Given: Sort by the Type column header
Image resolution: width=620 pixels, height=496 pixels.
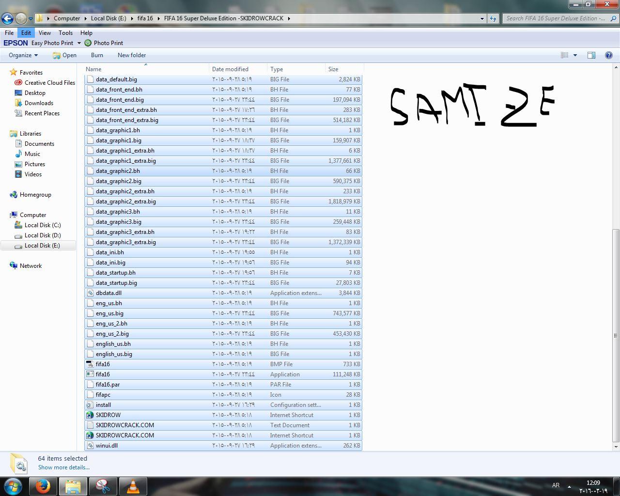Looking at the screenshot, I should point(296,69).
